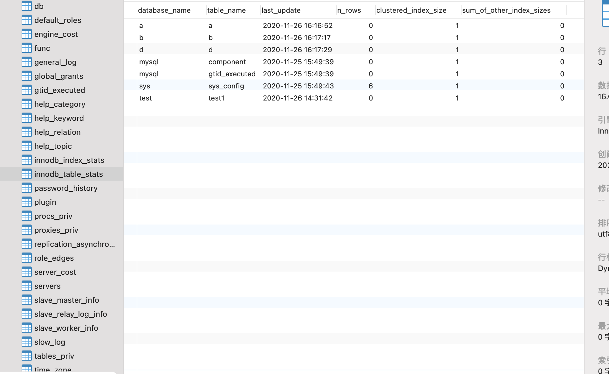Click the '2020-11-26 16:17:17' timestamp cell
609x374 pixels.
297,38
